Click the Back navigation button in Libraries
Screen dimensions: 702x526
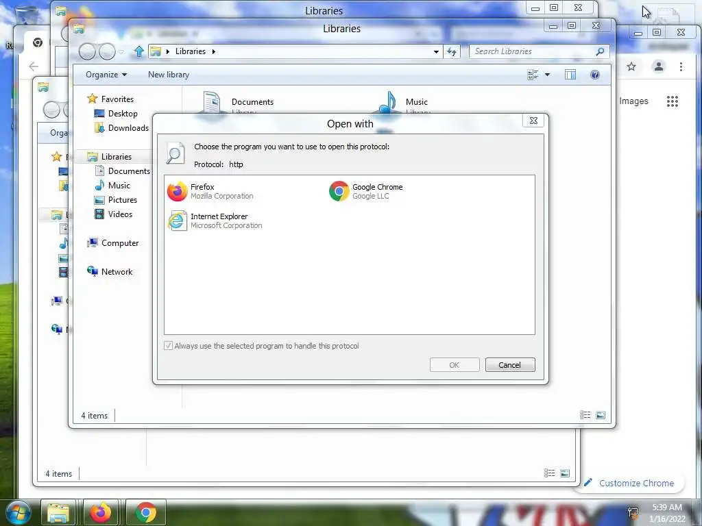coord(87,51)
